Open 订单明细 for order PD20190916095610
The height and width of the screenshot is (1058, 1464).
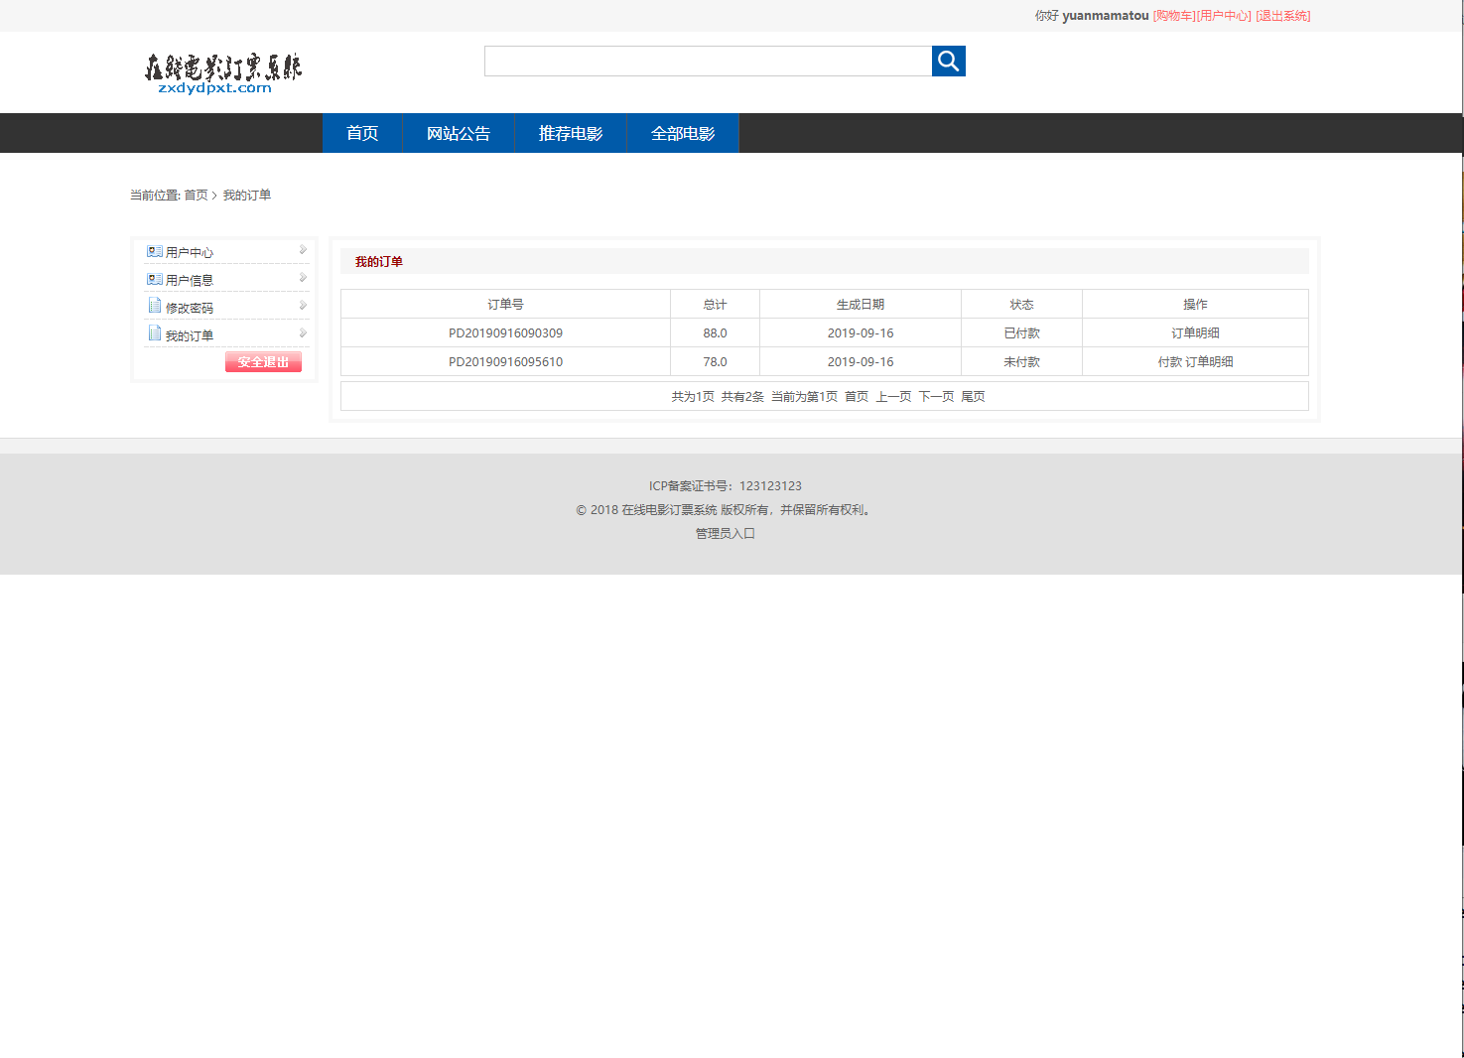click(x=1209, y=362)
